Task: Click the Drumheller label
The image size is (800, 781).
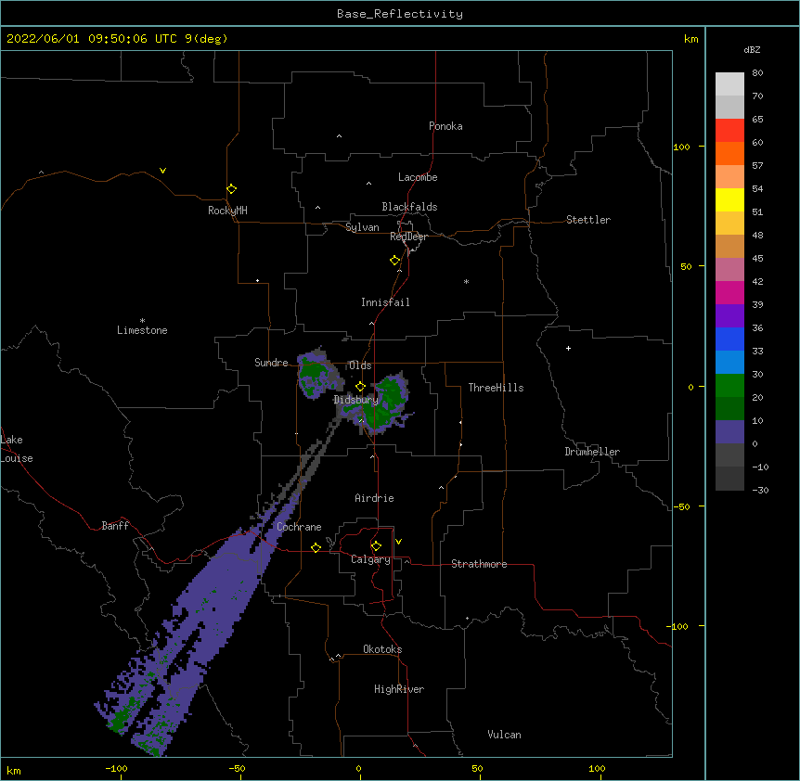Action: coord(592,452)
